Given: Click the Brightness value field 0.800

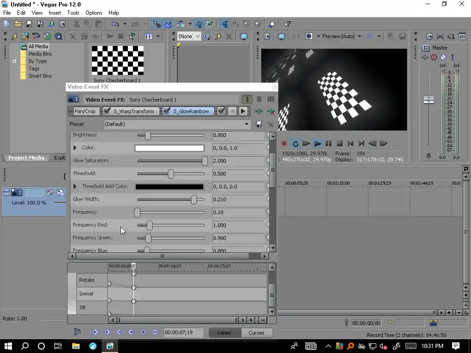Looking at the screenshot, I should (237, 135).
